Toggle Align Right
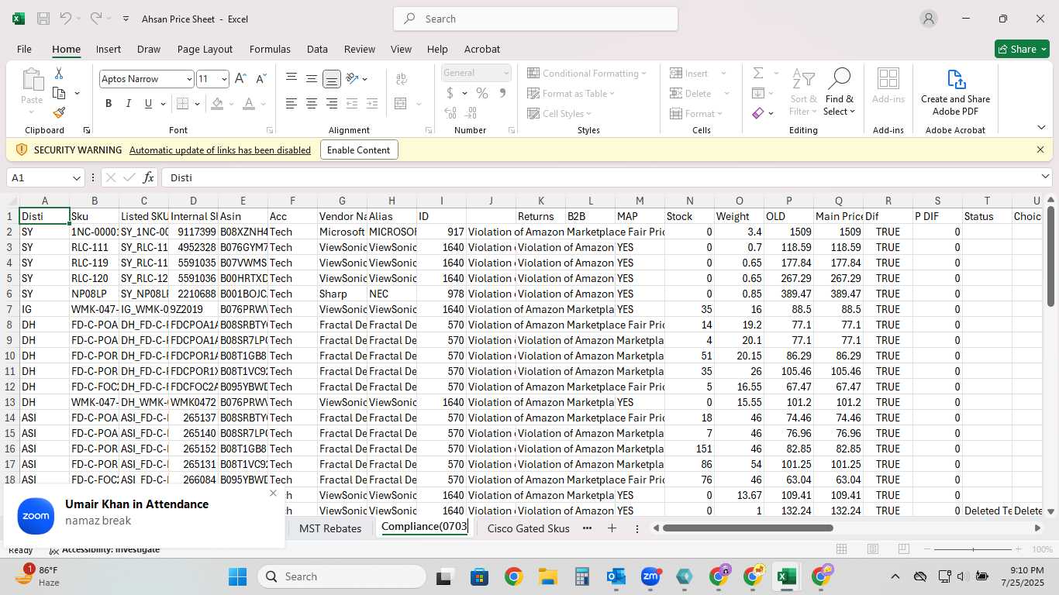 coord(332,104)
